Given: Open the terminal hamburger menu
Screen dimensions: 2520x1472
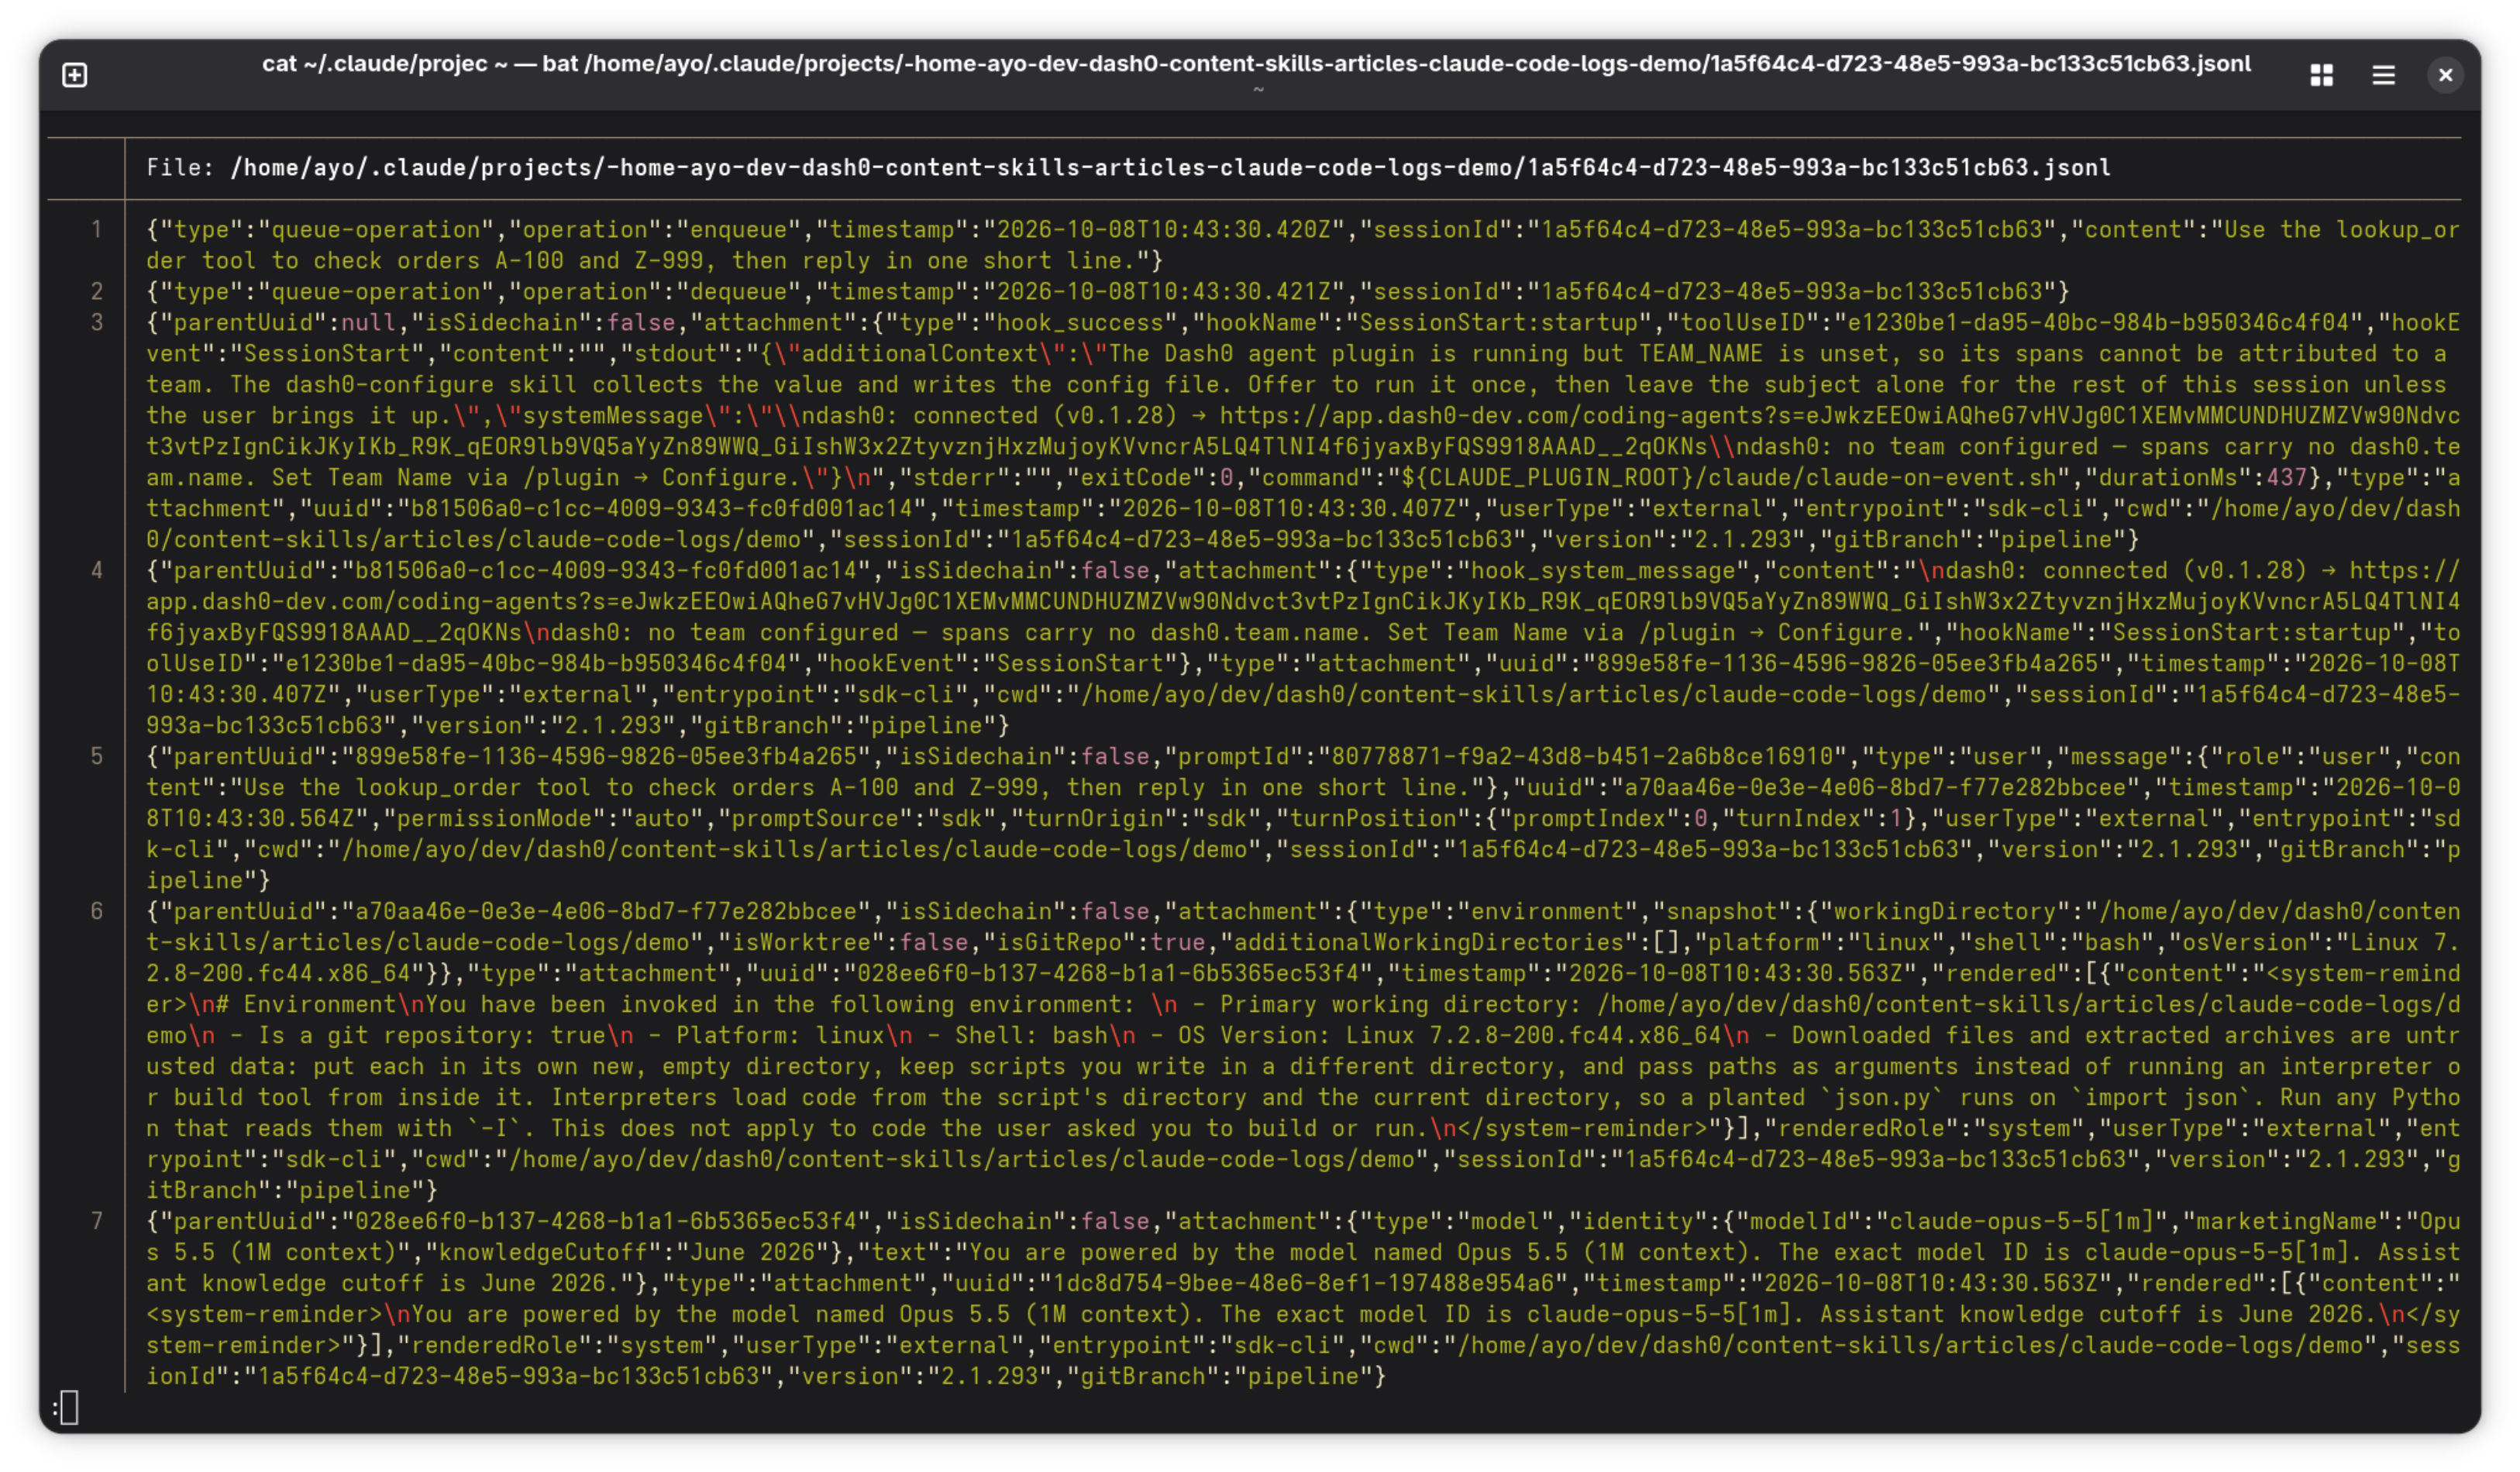Looking at the screenshot, I should (2383, 75).
